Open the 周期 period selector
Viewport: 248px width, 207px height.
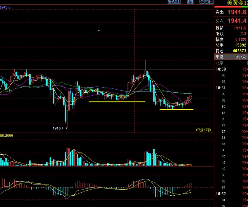tap(190, 2)
